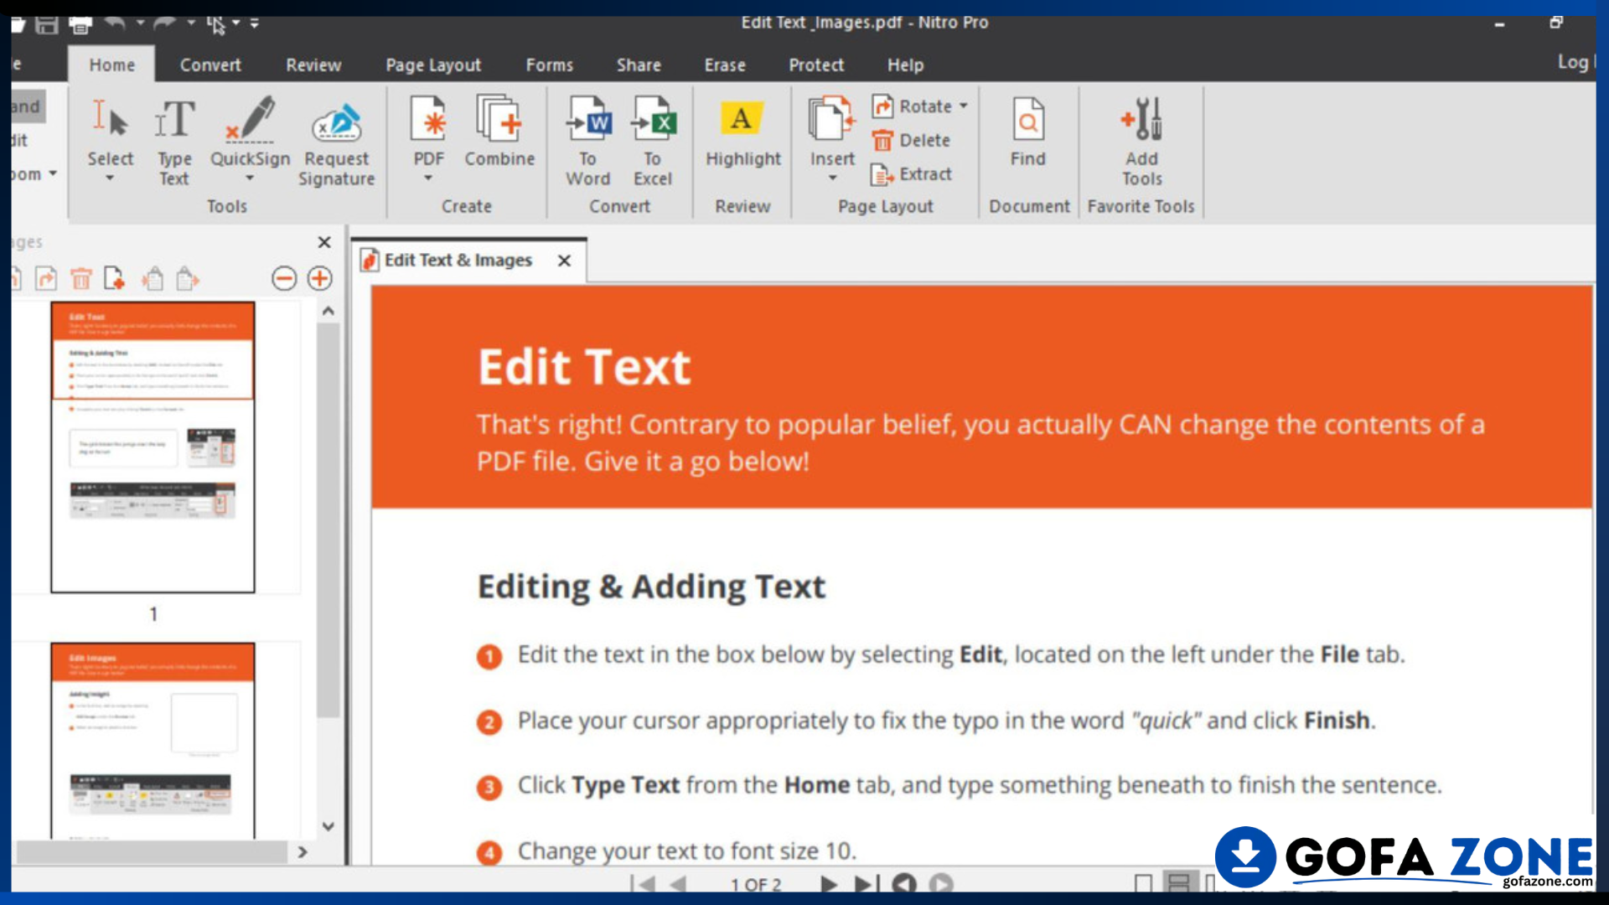The width and height of the screenshot is (1609, 905).
Task: Click the Combine files icon
Action: pyautogui.click(x=499, y=131)
